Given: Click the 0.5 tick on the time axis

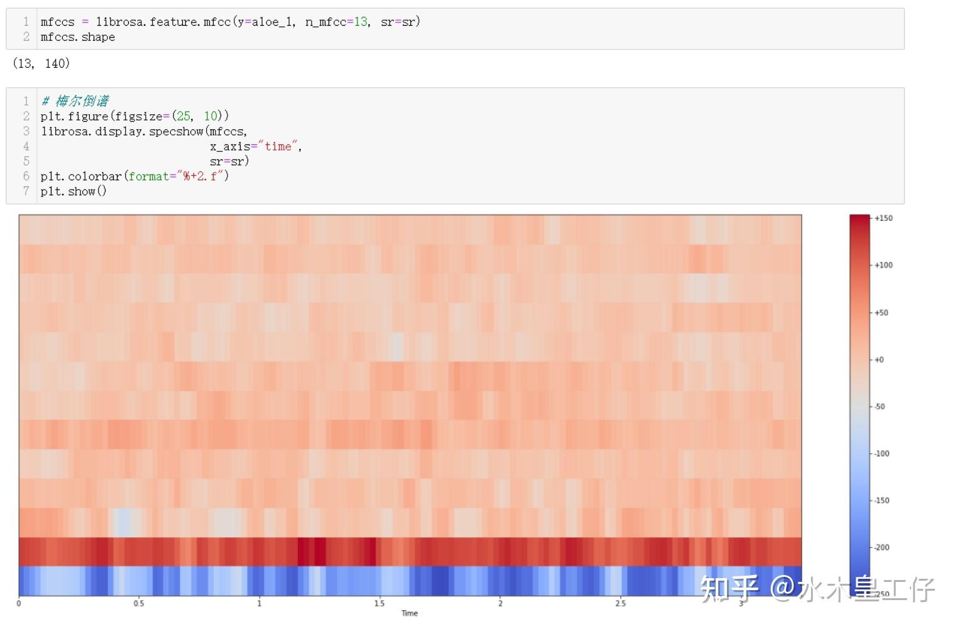Looking at the screenshot, I should pos(139,603).
